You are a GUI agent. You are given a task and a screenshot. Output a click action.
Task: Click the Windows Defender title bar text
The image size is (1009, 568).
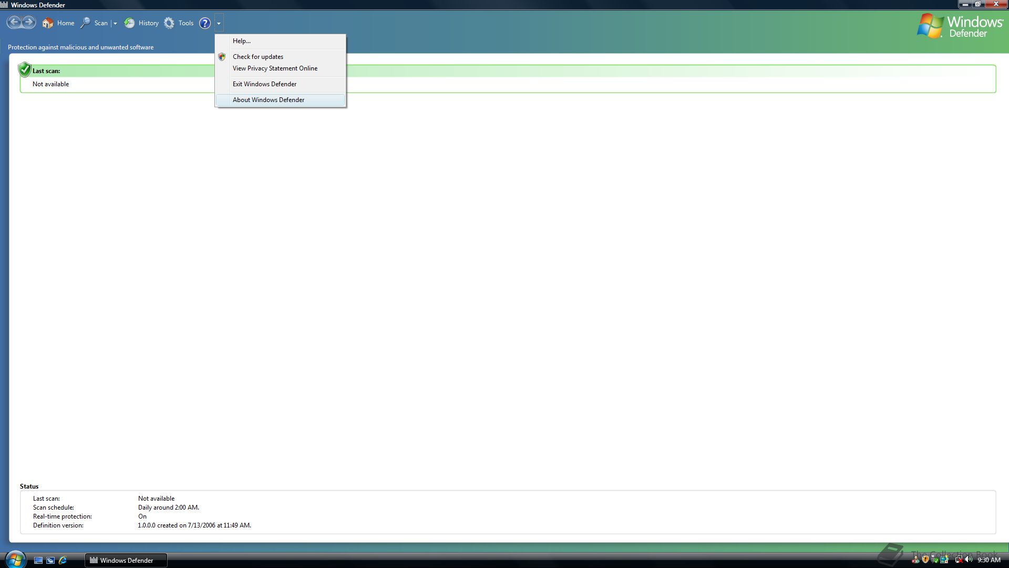point(38,5)
